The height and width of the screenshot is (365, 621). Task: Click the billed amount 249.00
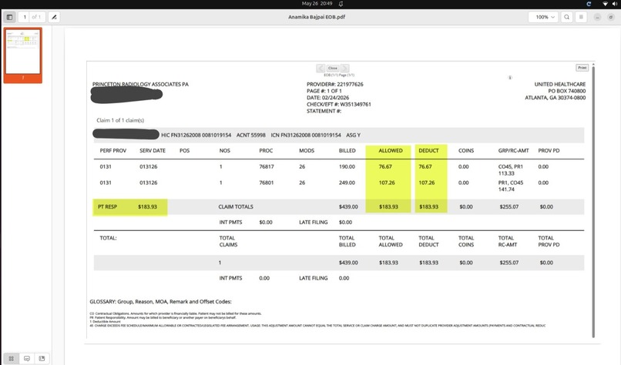click(x=347, y=183)
